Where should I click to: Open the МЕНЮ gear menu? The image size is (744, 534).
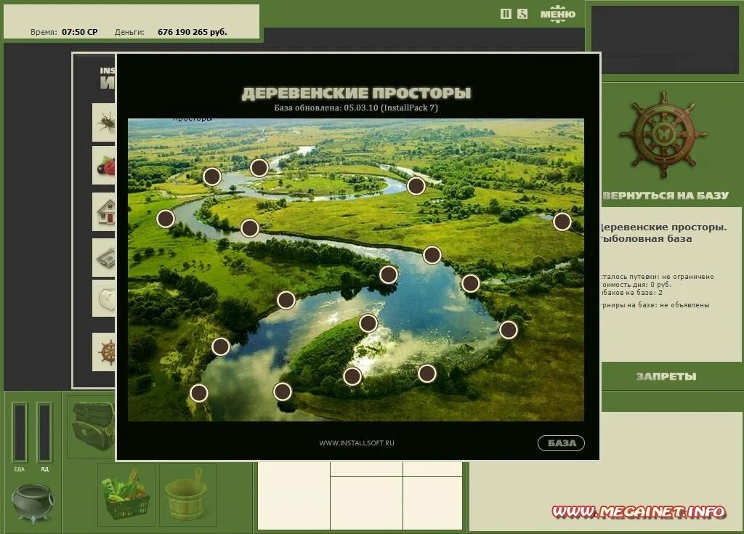click(x=558, y=15)
